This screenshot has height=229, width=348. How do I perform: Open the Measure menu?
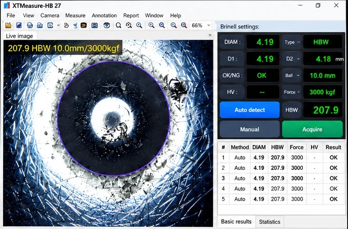point(75,15)
